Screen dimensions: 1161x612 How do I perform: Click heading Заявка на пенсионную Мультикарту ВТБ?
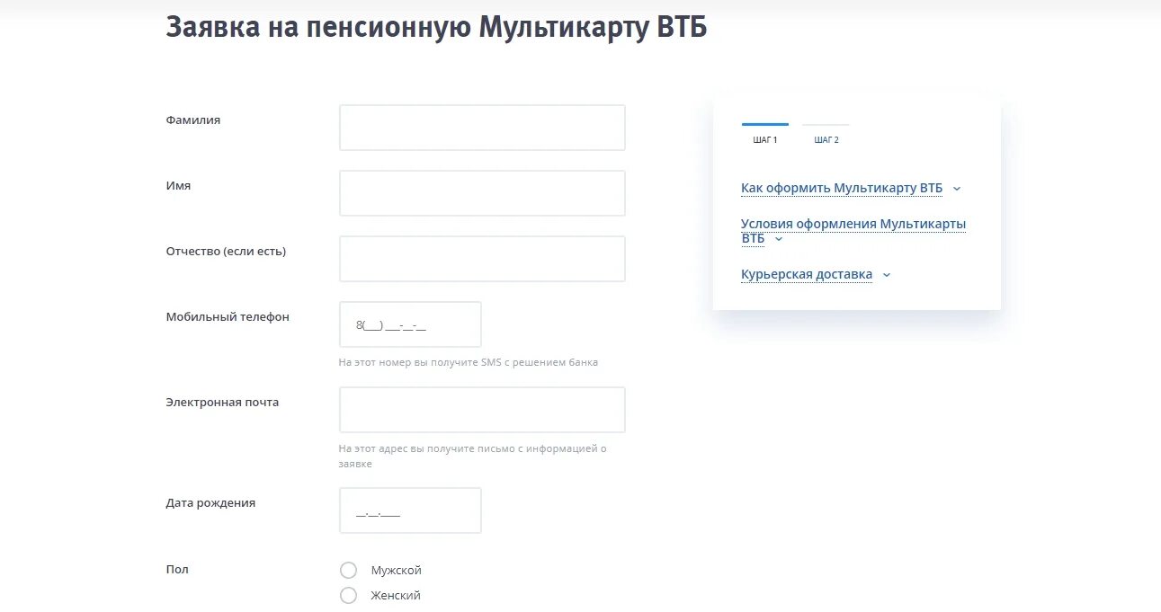pyautogui.click(x=436, y=27)
